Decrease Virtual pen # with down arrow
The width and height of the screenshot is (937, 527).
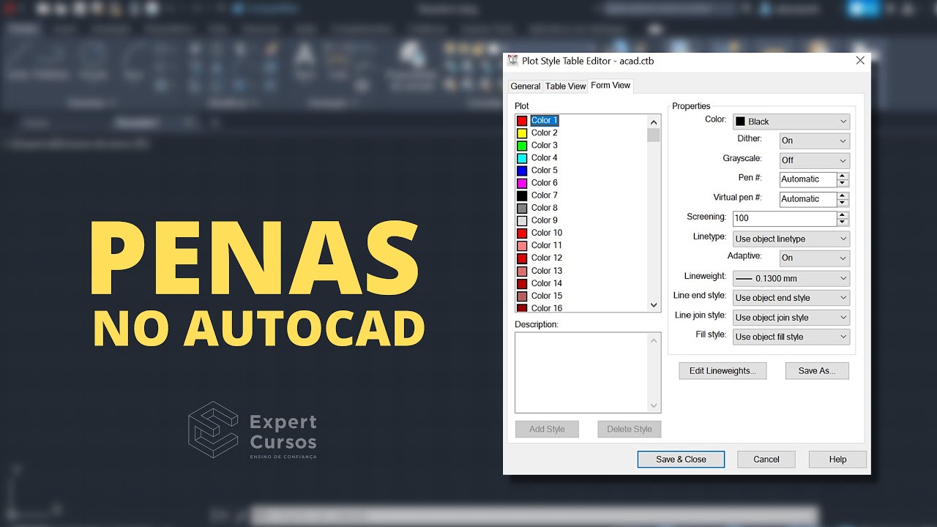843,203
